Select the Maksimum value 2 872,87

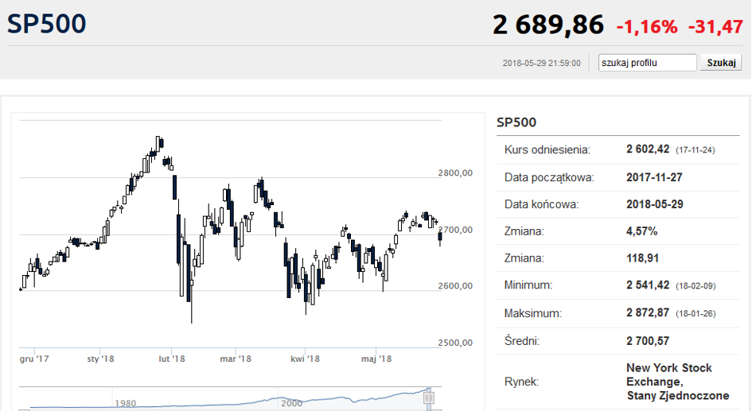[x=648, y=312]
